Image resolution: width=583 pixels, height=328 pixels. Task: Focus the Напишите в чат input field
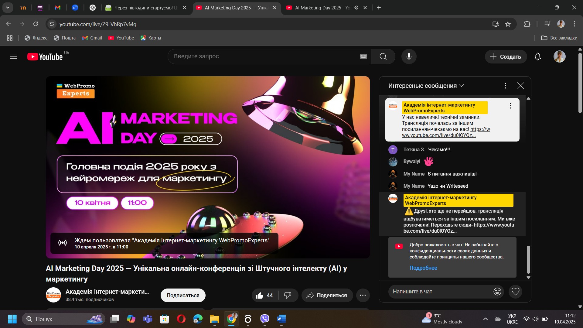(x=440, y=292)
